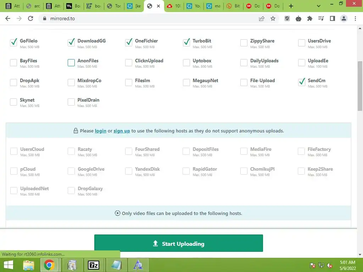Open the Chrome three-dot menu

(x=355, y=18)
